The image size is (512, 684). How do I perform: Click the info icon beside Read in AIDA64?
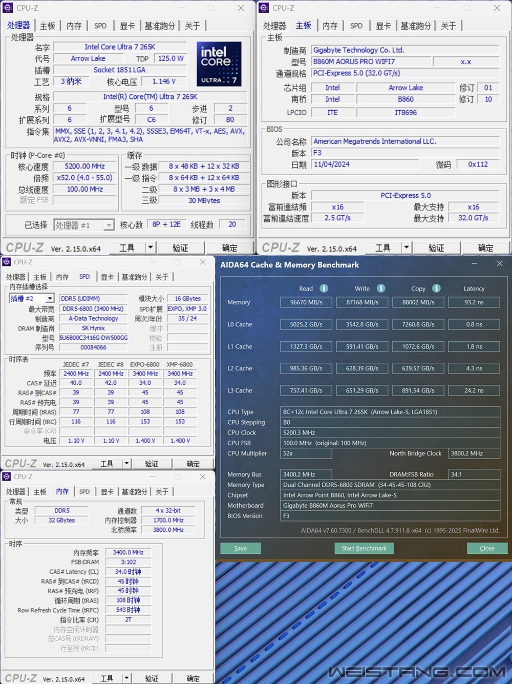[x=324, y=288]
